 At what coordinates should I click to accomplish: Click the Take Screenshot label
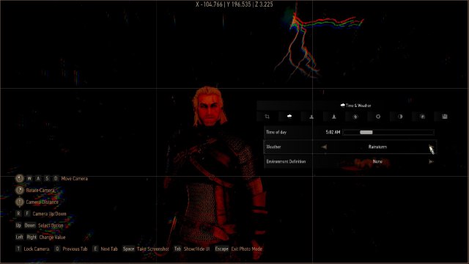[153, 249]
